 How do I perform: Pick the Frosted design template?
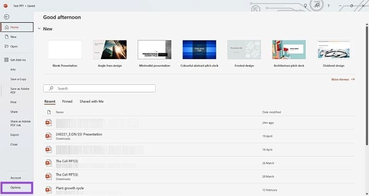click(244, 53)
